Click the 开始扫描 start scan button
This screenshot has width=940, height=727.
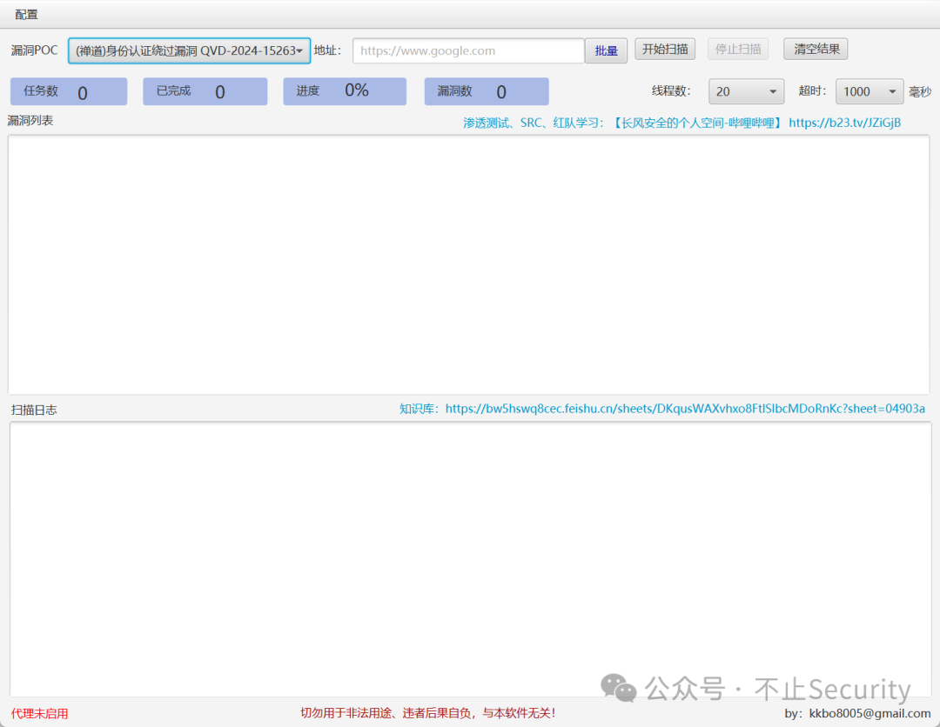pyautogui.click(x=664, y=49)
